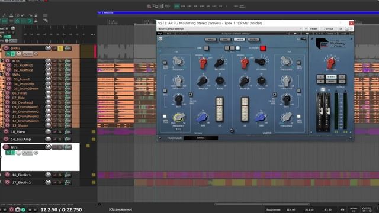The width and height of the screenshot is (379, 213).
Task: Click the time display 12.2.50 / 0:22.750
Action: [61, 210]
